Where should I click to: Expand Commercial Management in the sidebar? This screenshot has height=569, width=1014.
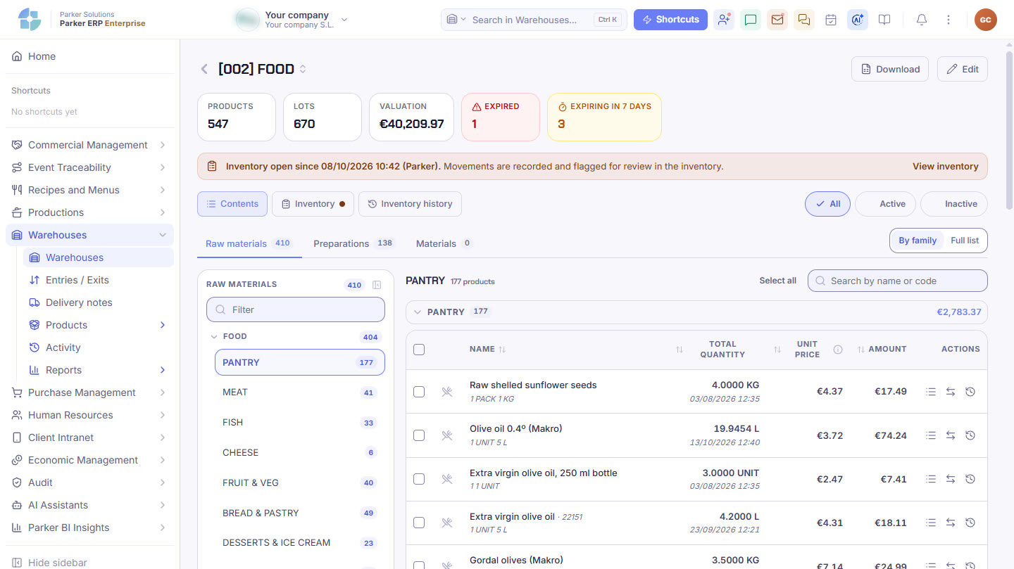[x=89, y=145]
